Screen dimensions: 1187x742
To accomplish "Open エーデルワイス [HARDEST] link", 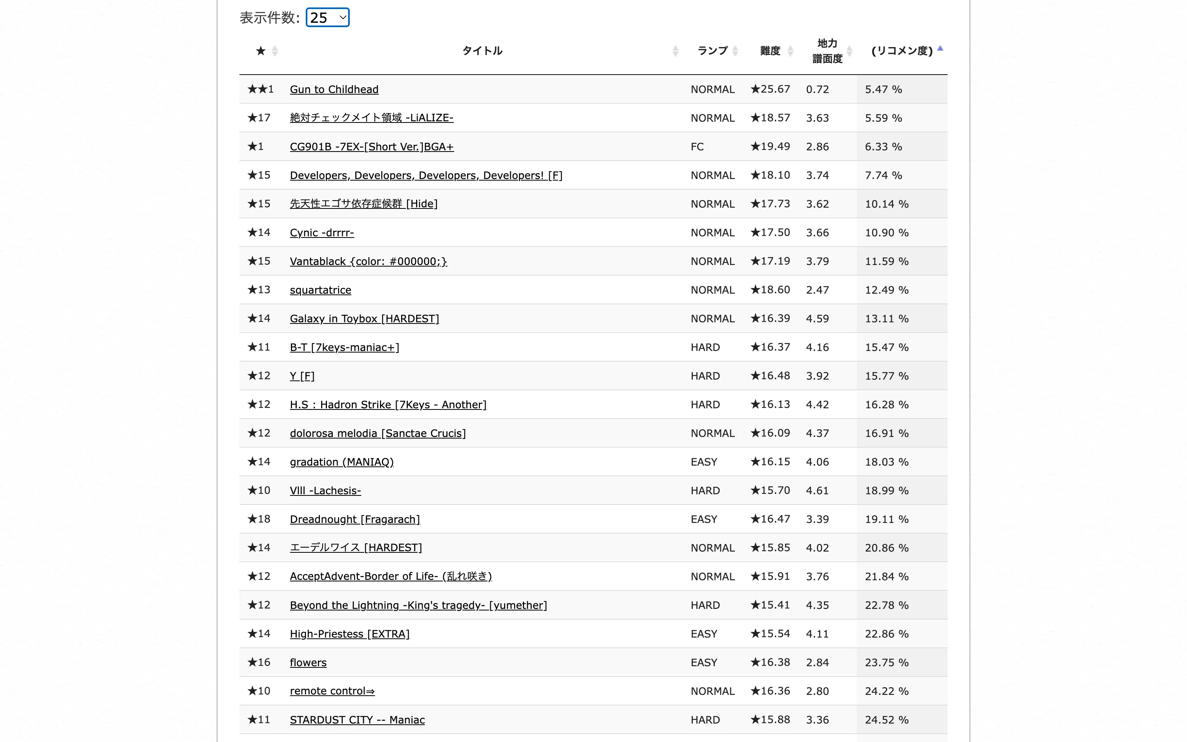I will point(356,548).
